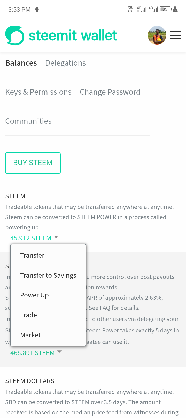This screenshot has width=186, height=418.
Task: Switch to the Balances tab
Action: click(x=21, y=63)
